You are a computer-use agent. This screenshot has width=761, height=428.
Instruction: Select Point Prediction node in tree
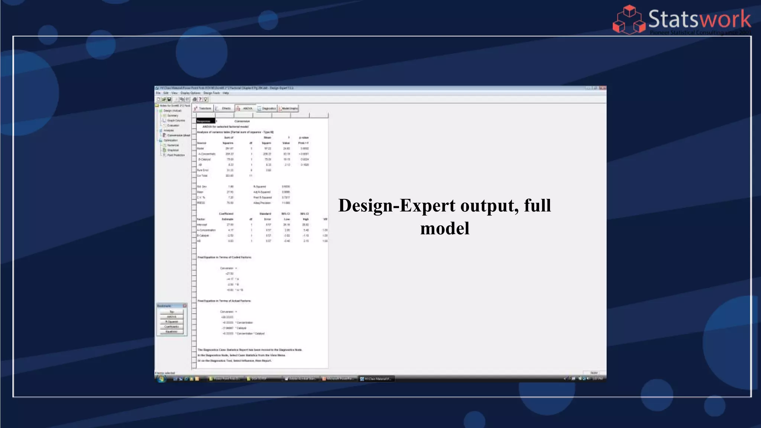point(176,155)
